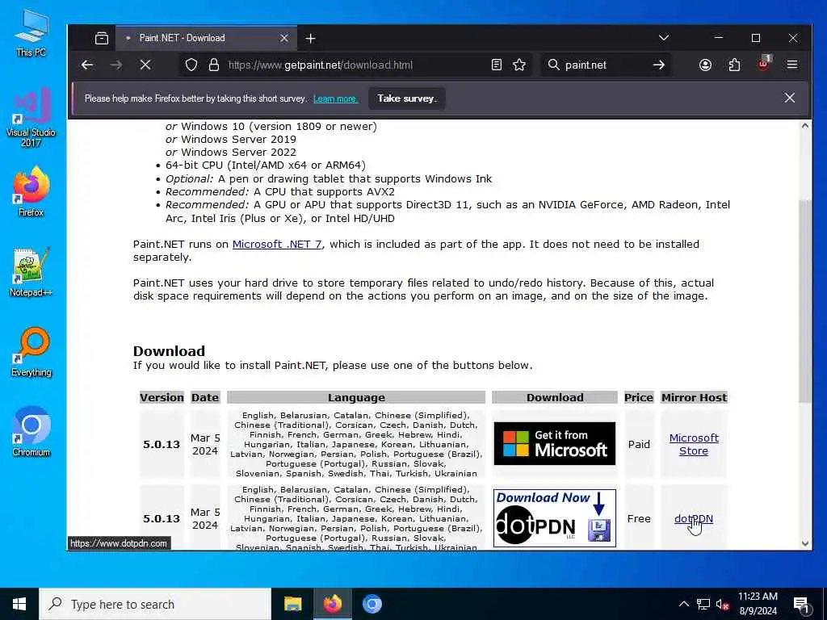Open the Action Center notifications icon
Screen dimensions: 827x620
(x=802, y=604)
